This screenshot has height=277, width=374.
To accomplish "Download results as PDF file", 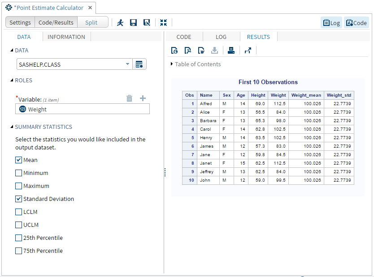I will pyautogui.click(x=188, y=51).
